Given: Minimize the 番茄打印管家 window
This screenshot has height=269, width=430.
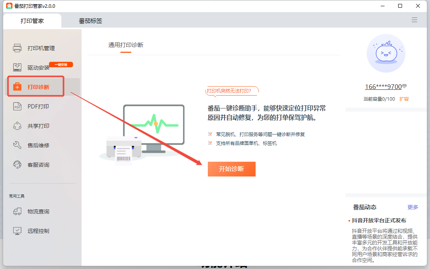Looking at the screenshot, I should click(383, 6).
